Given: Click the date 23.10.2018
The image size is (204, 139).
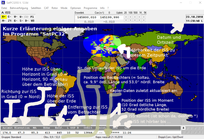Looking at the screenshot, I should coord(194,17).
